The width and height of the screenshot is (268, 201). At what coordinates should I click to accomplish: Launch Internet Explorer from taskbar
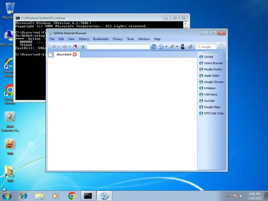[x=23, y=196]
